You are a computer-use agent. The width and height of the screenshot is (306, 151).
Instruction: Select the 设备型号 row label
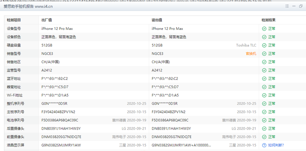[14, 29]
